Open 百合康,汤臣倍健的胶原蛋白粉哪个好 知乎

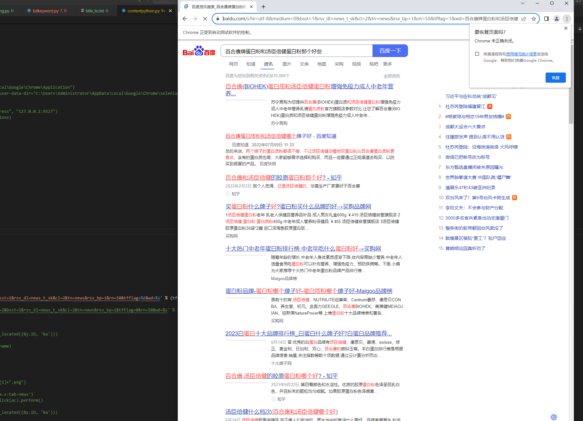(x=282, y=376)
